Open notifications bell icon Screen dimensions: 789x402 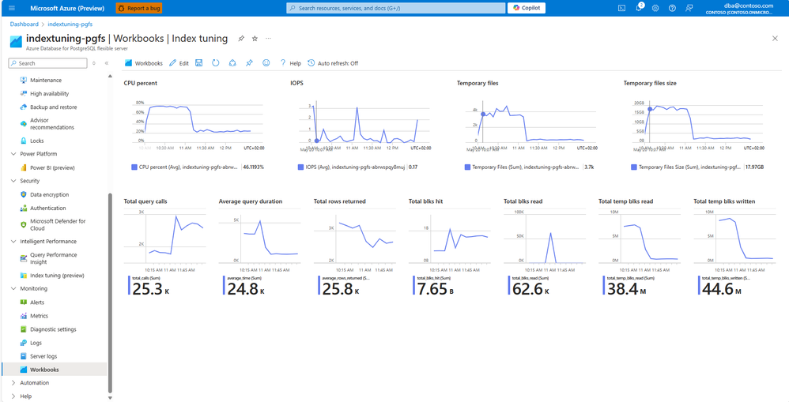(639, 8)
